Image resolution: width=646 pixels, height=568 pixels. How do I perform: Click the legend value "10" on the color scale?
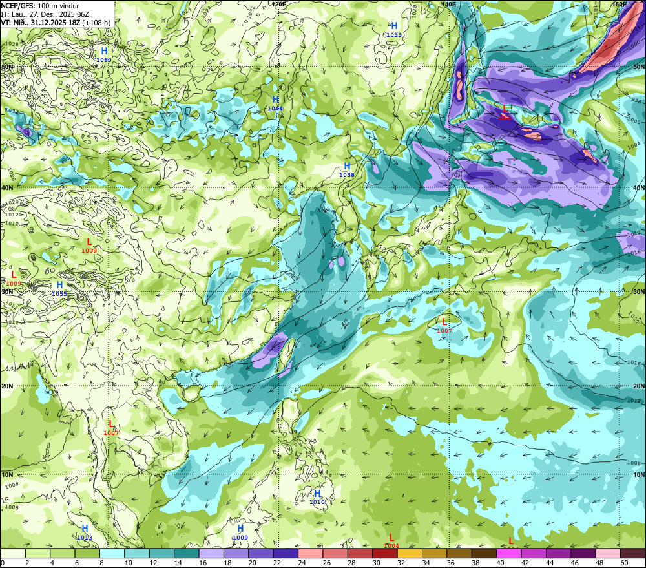tap(129, 563)
